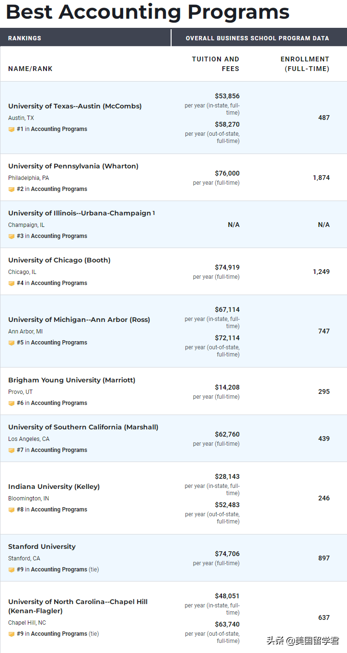Click the #7 badge icon under USC Marshall
347x653 pixels.
point(12,450)
